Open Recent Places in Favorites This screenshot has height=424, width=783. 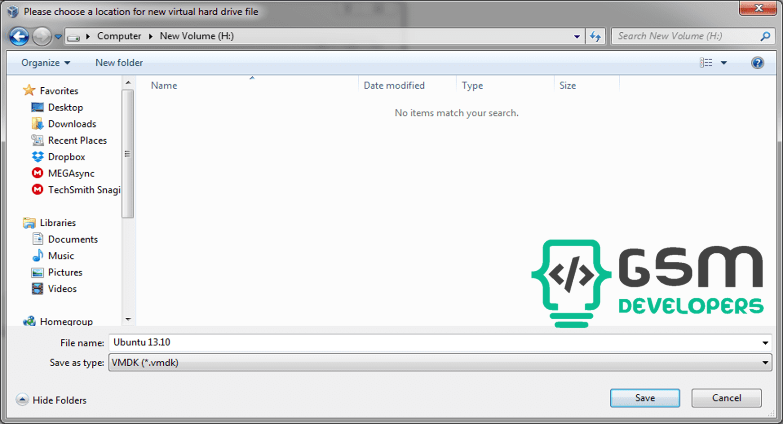click(x=77, y=140)
